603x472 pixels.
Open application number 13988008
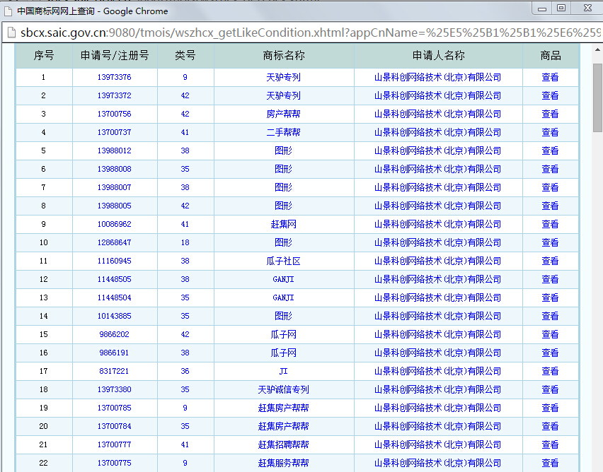(x=114, y=169)
